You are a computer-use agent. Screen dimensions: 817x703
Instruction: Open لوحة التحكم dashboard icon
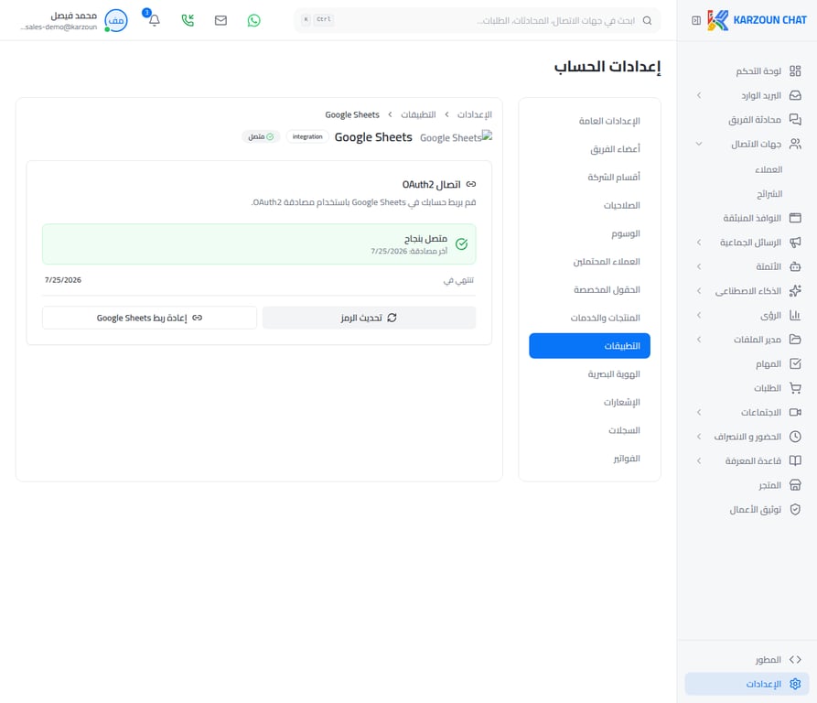pyautogui.click(x=795, y=70)
